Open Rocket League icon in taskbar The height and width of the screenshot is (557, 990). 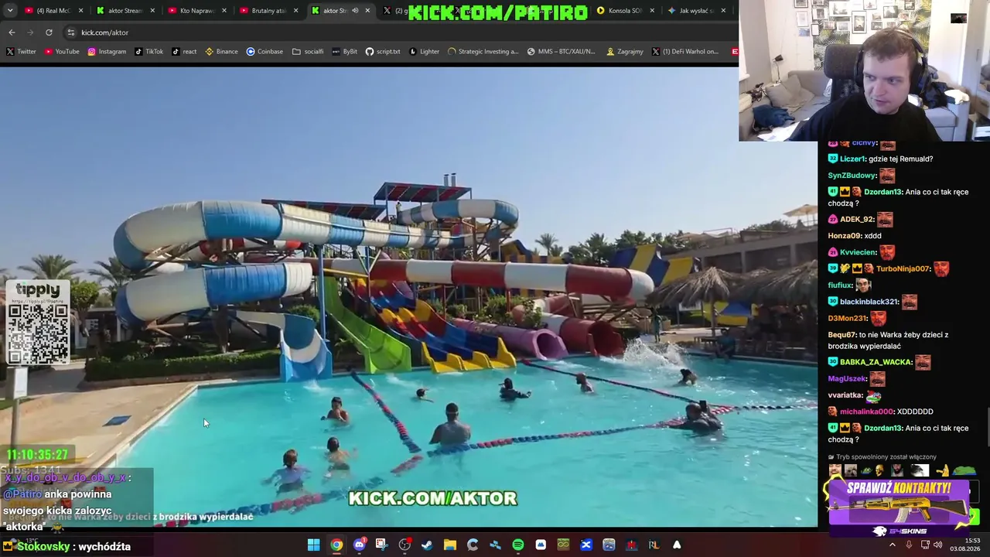click(654, 545)
